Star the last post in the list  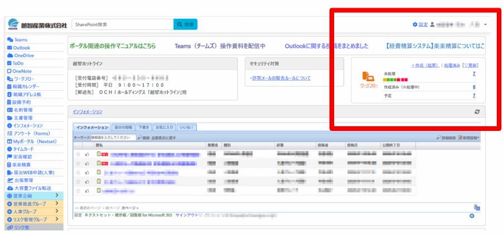click(x=78, y=190)
